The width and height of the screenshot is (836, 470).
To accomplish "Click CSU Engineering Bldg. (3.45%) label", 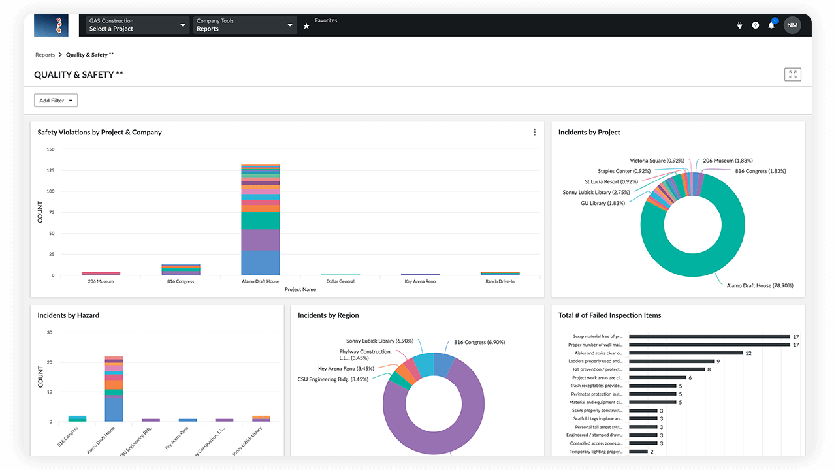I will point(334,379).
